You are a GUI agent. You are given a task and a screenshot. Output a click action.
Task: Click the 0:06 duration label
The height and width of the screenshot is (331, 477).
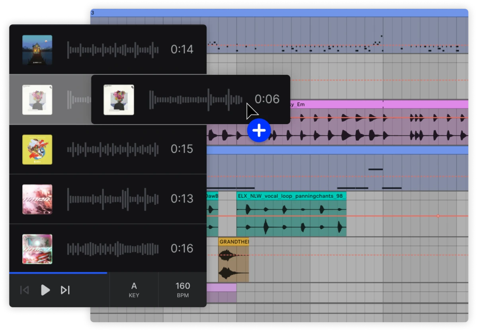click(267, 99)
